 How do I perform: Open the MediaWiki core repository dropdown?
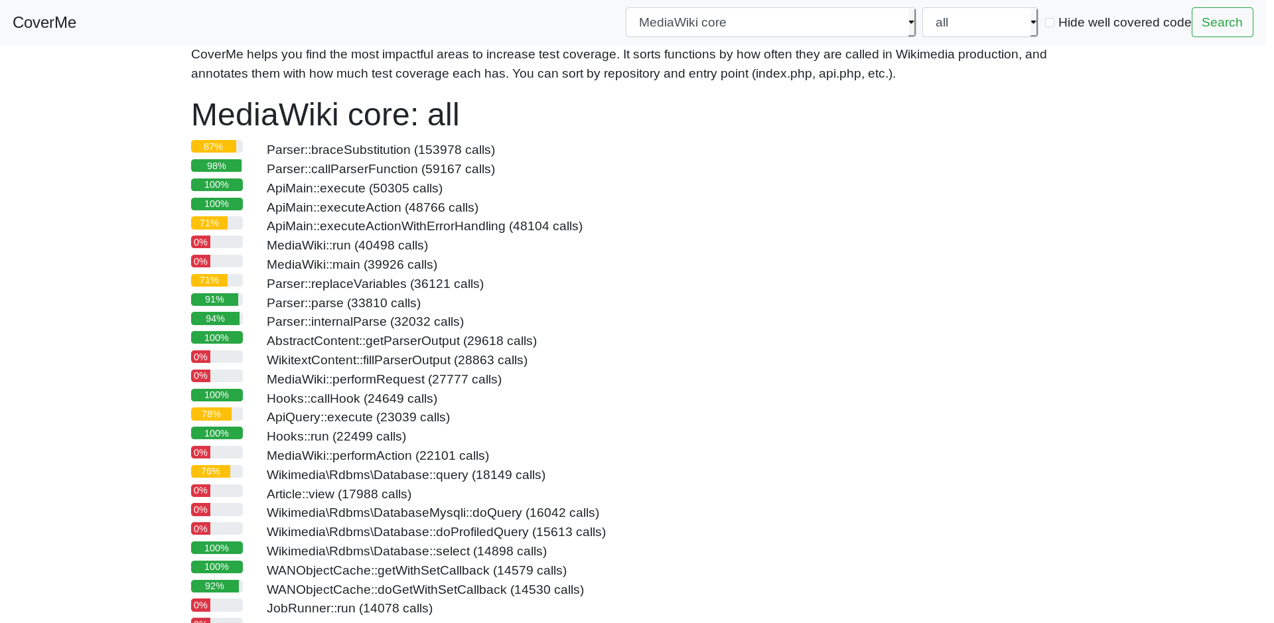point(770,23)
